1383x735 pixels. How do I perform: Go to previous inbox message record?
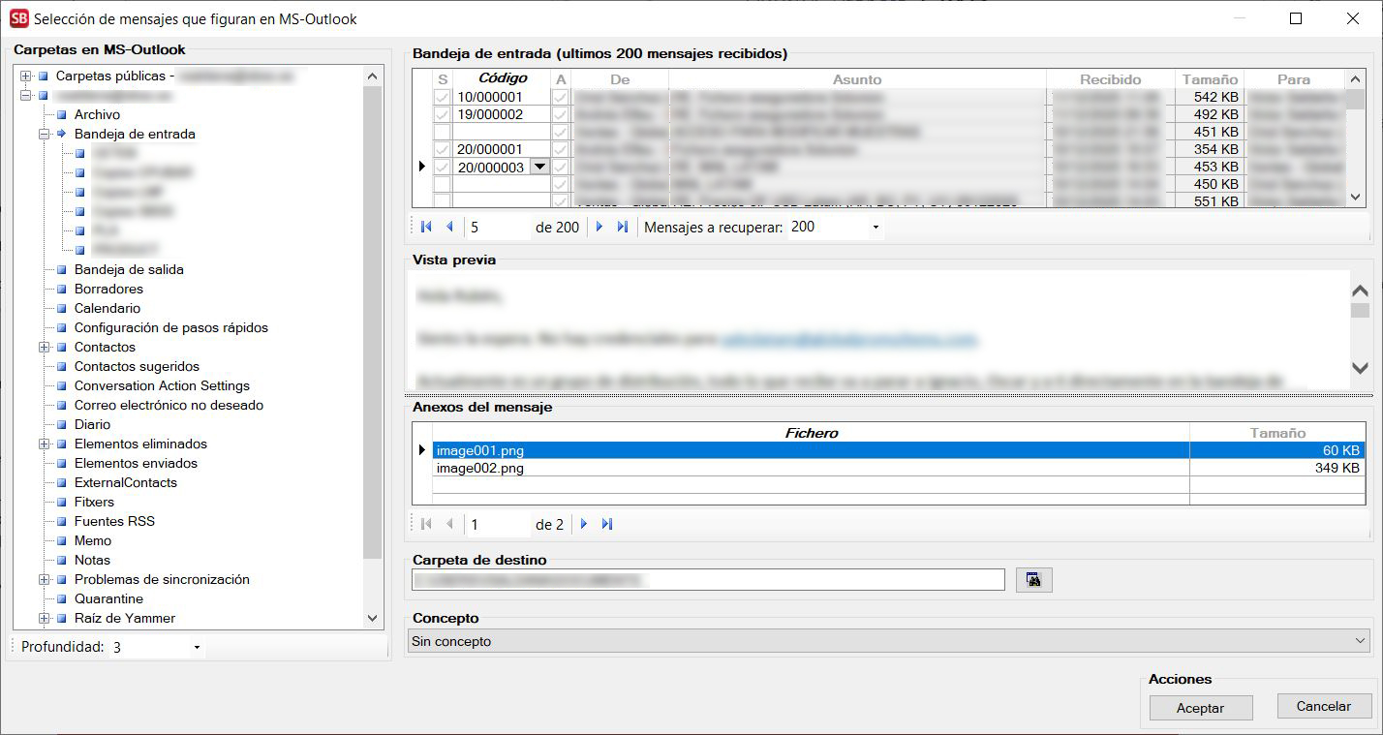click(449, 227)
